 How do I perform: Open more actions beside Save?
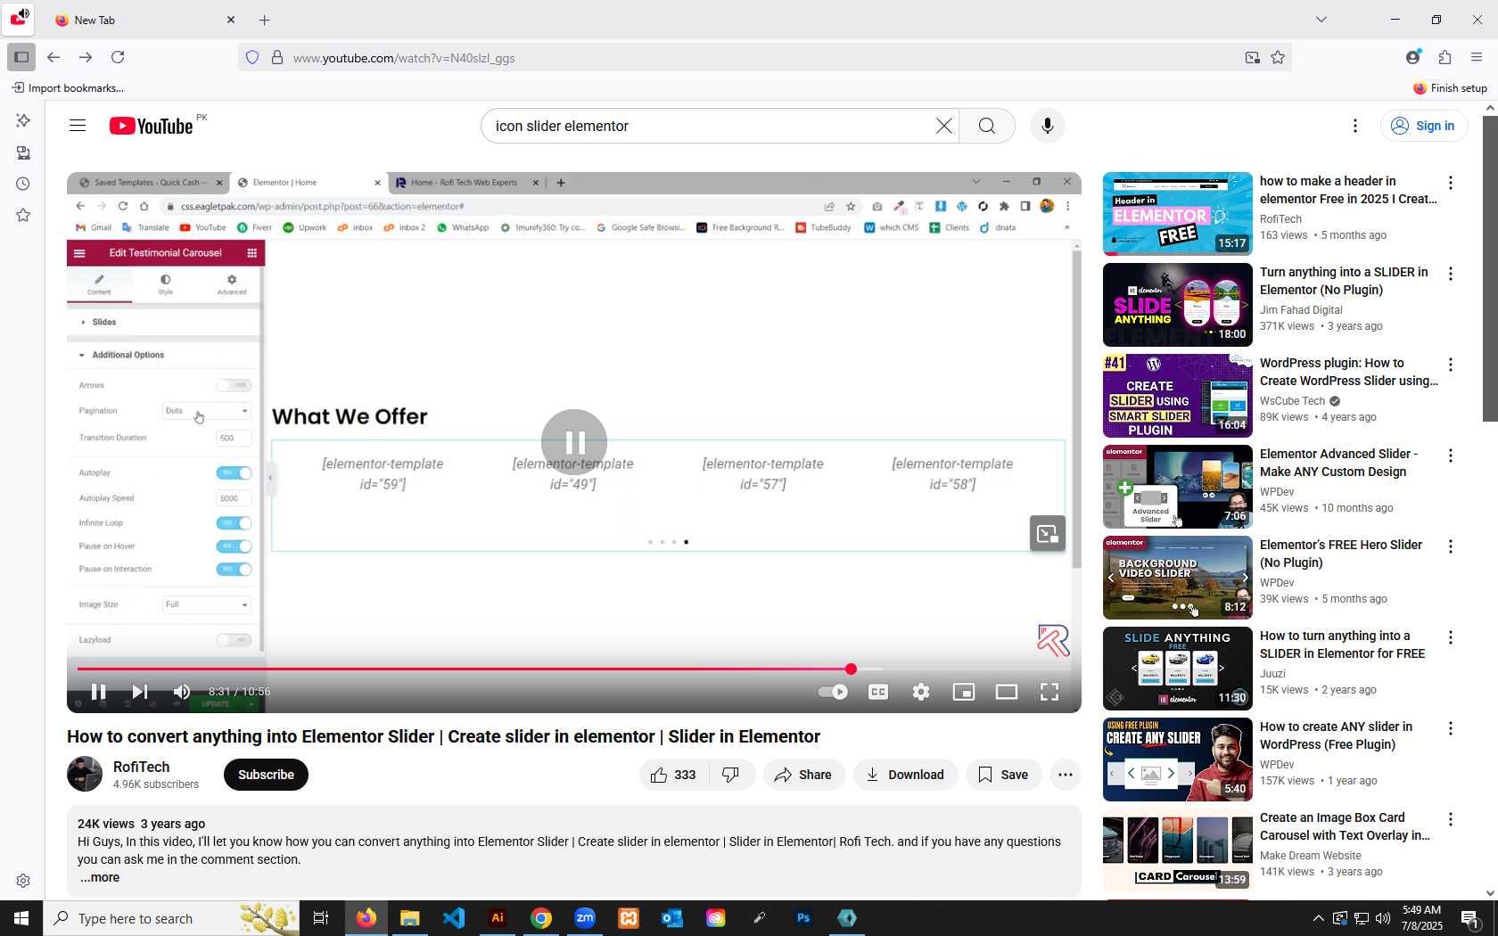tap(1066, 775)
